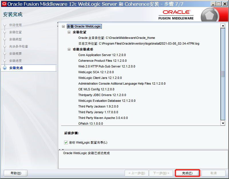Select Administration Console Aditional Language Help Files row
This screenshot has height=179, width=229.
[122, 83]
